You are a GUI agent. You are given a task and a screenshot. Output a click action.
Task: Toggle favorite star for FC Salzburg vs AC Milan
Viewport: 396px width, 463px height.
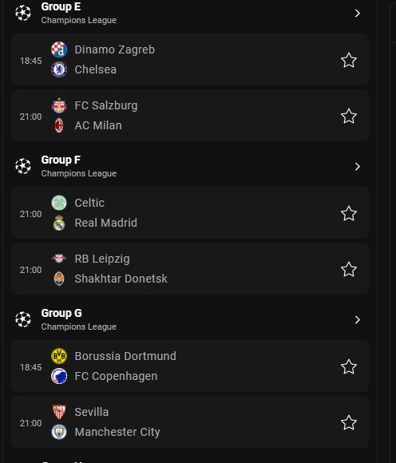[x=349, y=116]
